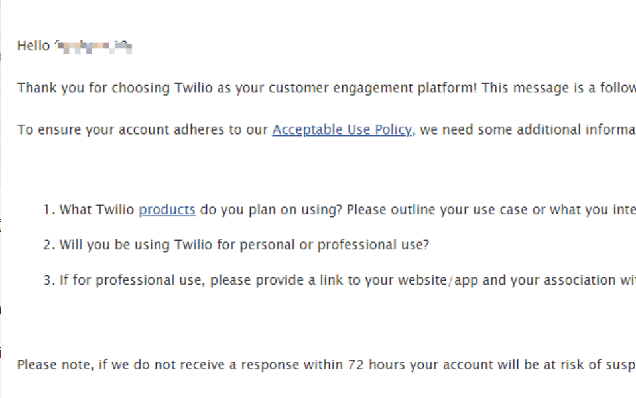Click 'If for professional use' text
The height and width of the screenshot is (398, 636).
point(133,281)
